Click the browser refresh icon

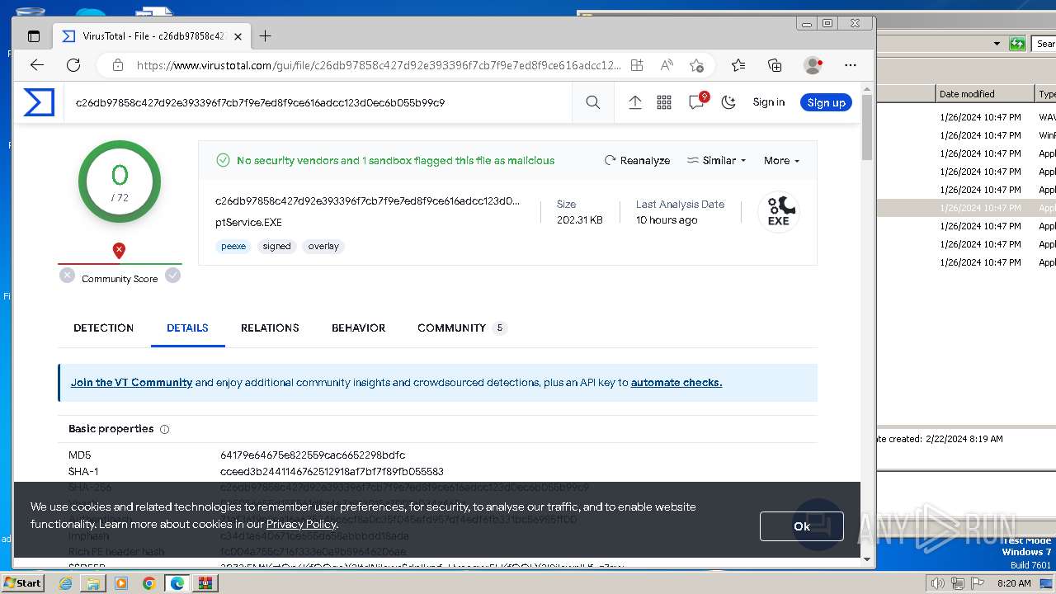[73, 65]
